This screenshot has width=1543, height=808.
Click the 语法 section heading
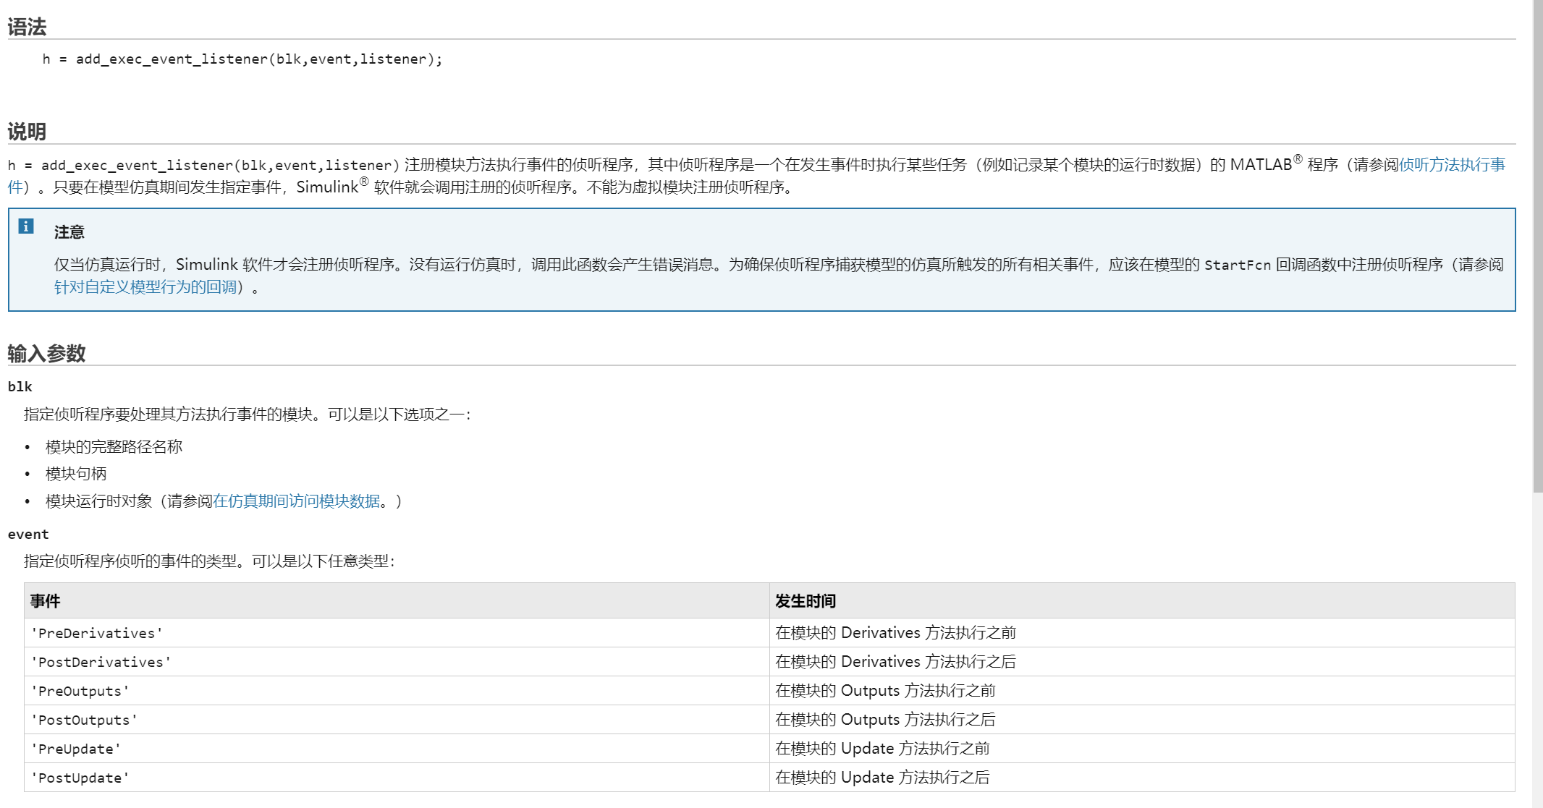pyautogui.click(x=26, y=25)
